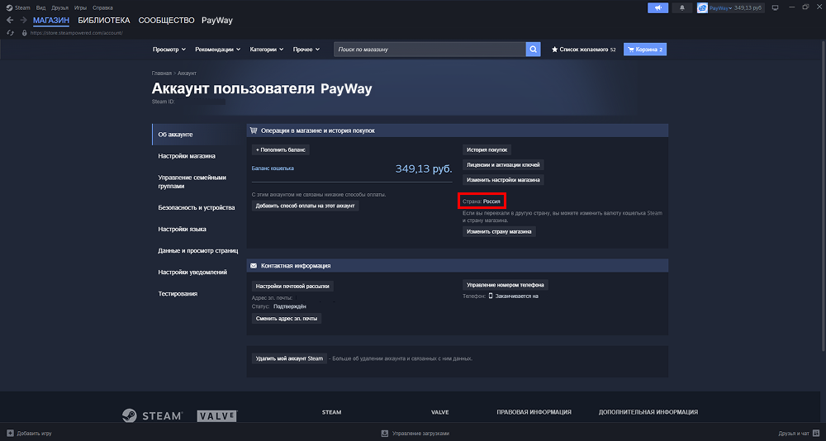Image resolution: width=826 pixels, height=441 pixels.
Task: Switch to Big Picture with the monitor icon
Action: (775, 8)
